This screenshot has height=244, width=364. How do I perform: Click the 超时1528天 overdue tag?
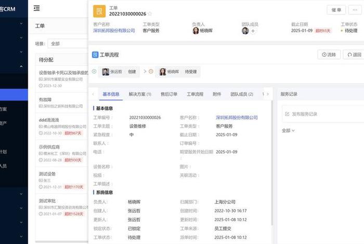pyautogui.click(x=74, y=214)
